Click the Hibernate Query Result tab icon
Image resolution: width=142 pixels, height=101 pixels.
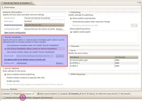97,94
